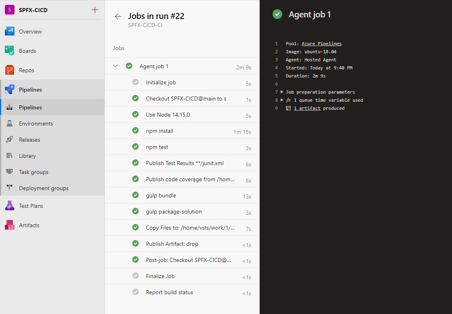Screen dimensions: 452x314
Task: Select the npm install step
Action: [160, 131]
